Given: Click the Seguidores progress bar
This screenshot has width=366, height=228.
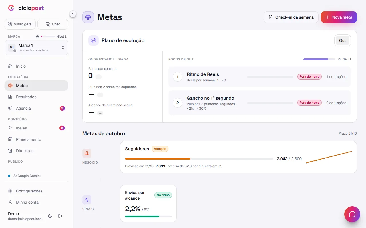Looking at the screenshot, I should [199, 159].
